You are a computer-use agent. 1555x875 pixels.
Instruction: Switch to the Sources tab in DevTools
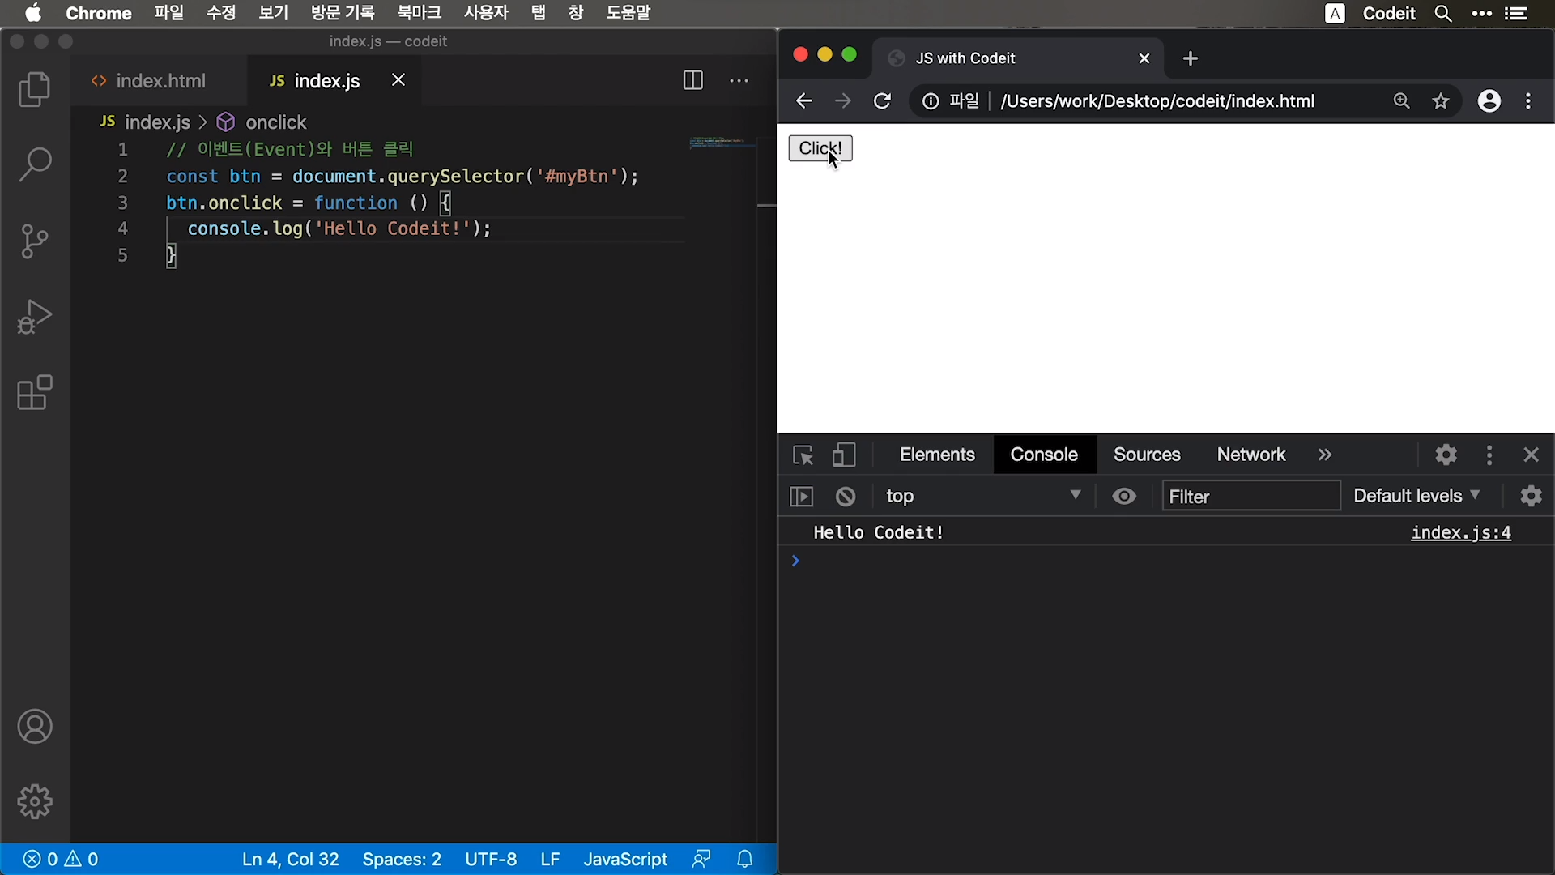(1147, 455)
